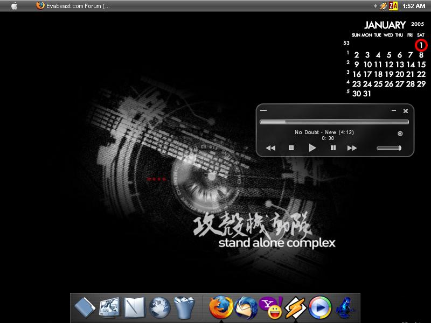
Task: Launch Thunderbird mail from the dock
Action: point(246,307)
